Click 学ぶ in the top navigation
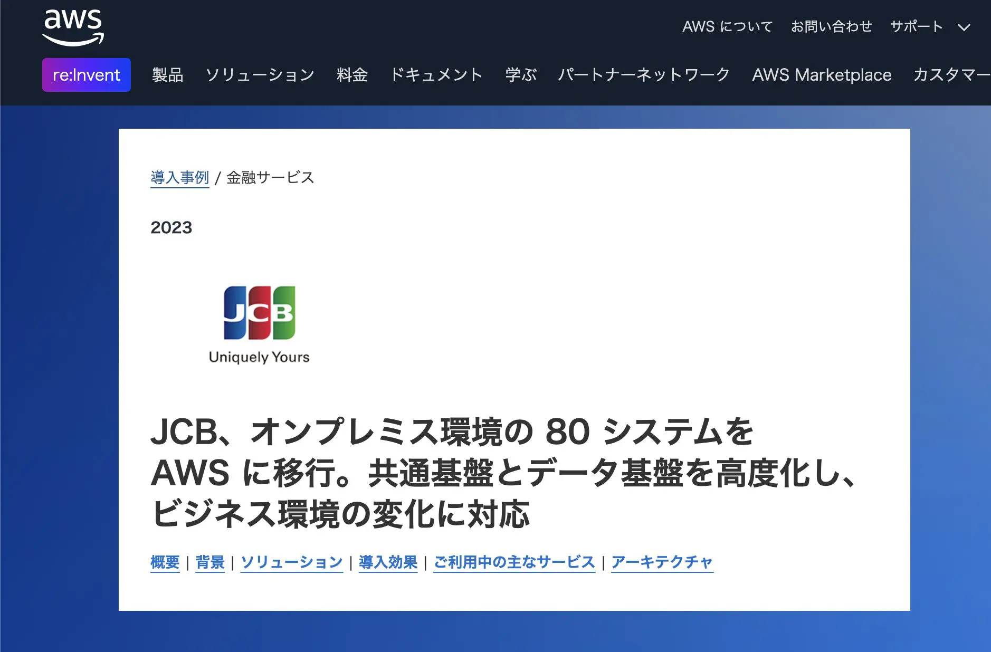Viewport: 991px width, 652px height. (520, 75)
